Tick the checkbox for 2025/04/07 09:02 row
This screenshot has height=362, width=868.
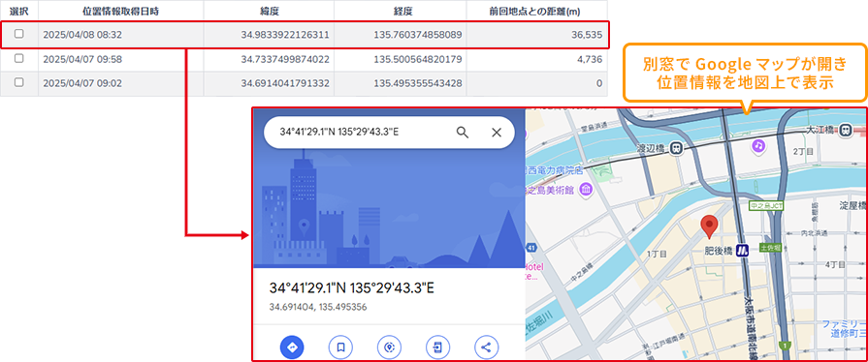18,82
